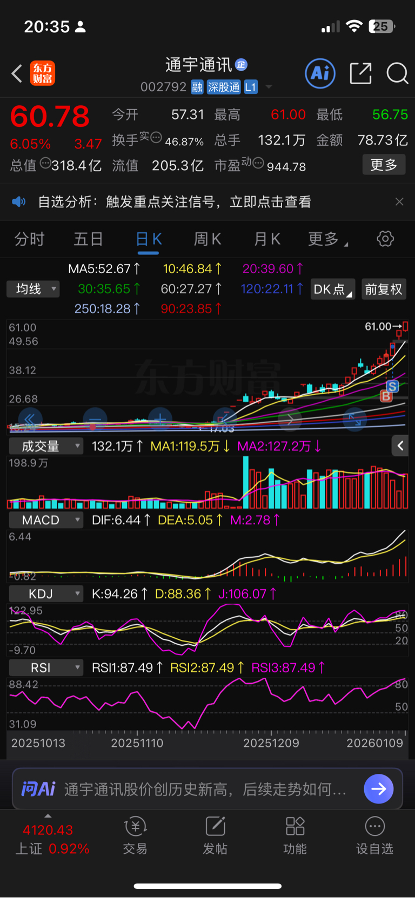The width and height of the screenshot is (415, 898).
Task: Tap the 更多 button beside 金额
Action: point(384,165)
